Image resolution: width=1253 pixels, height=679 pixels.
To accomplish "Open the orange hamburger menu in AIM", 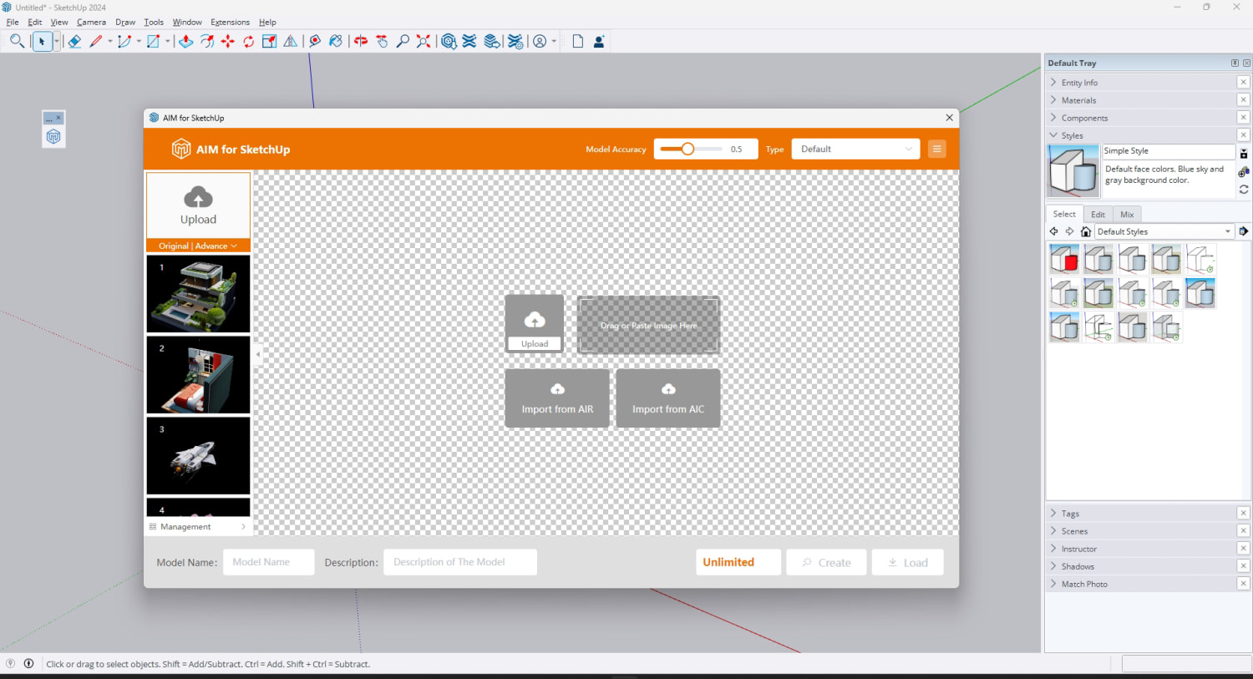I will tap(936, 149).
